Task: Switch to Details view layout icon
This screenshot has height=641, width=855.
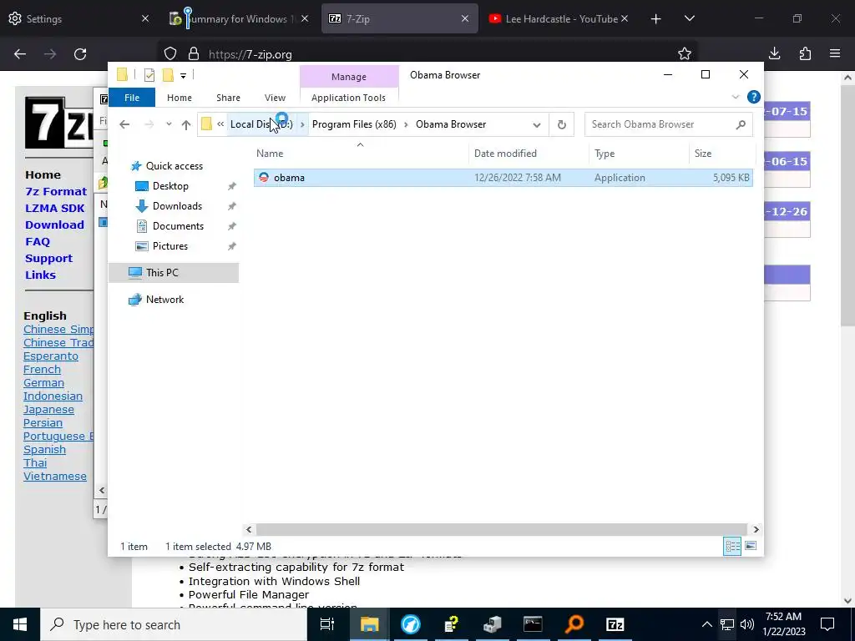Action: (731, 546)
